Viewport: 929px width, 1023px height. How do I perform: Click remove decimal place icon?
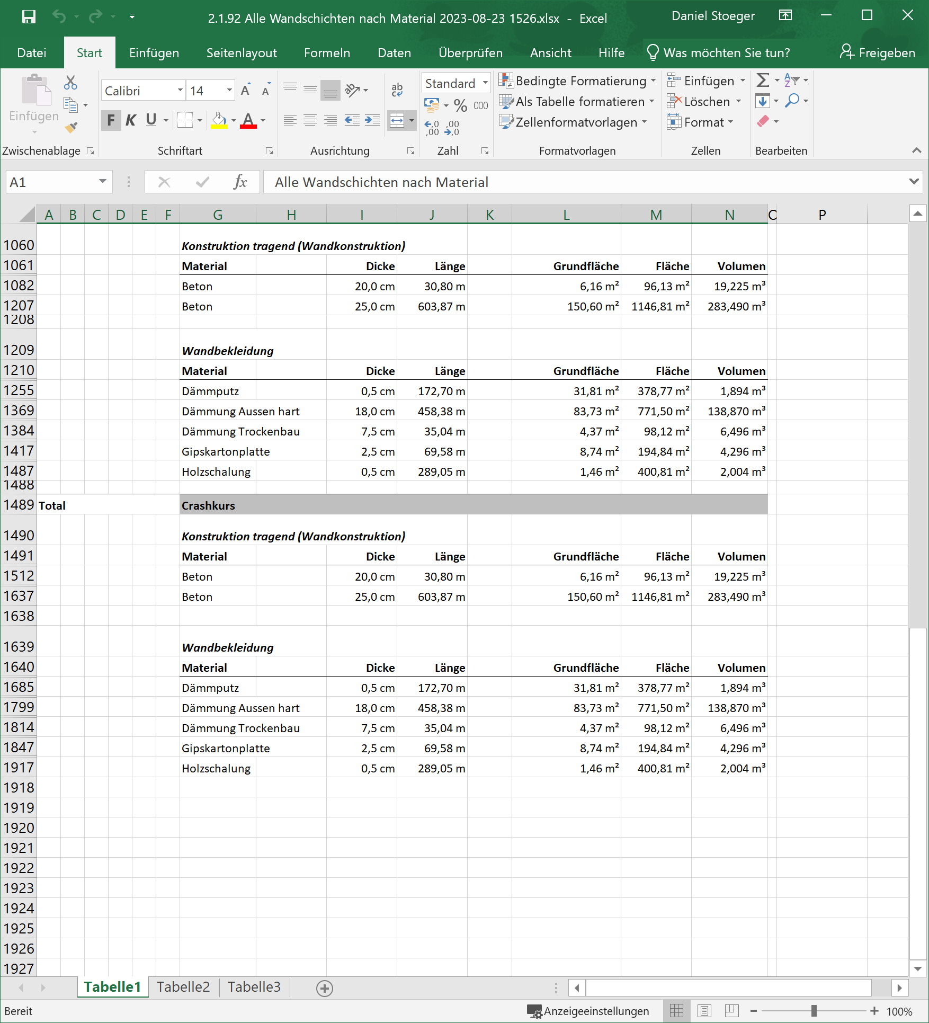click(x=452, y=128)
